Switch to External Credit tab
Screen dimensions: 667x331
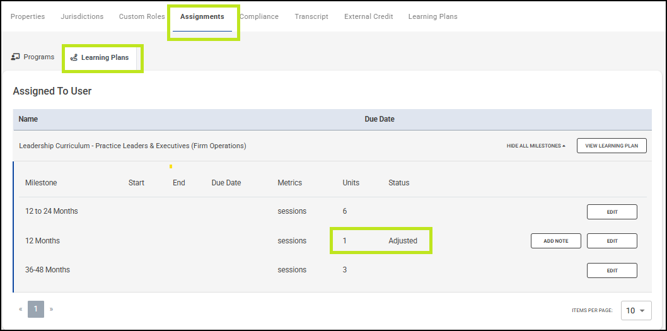368,16
